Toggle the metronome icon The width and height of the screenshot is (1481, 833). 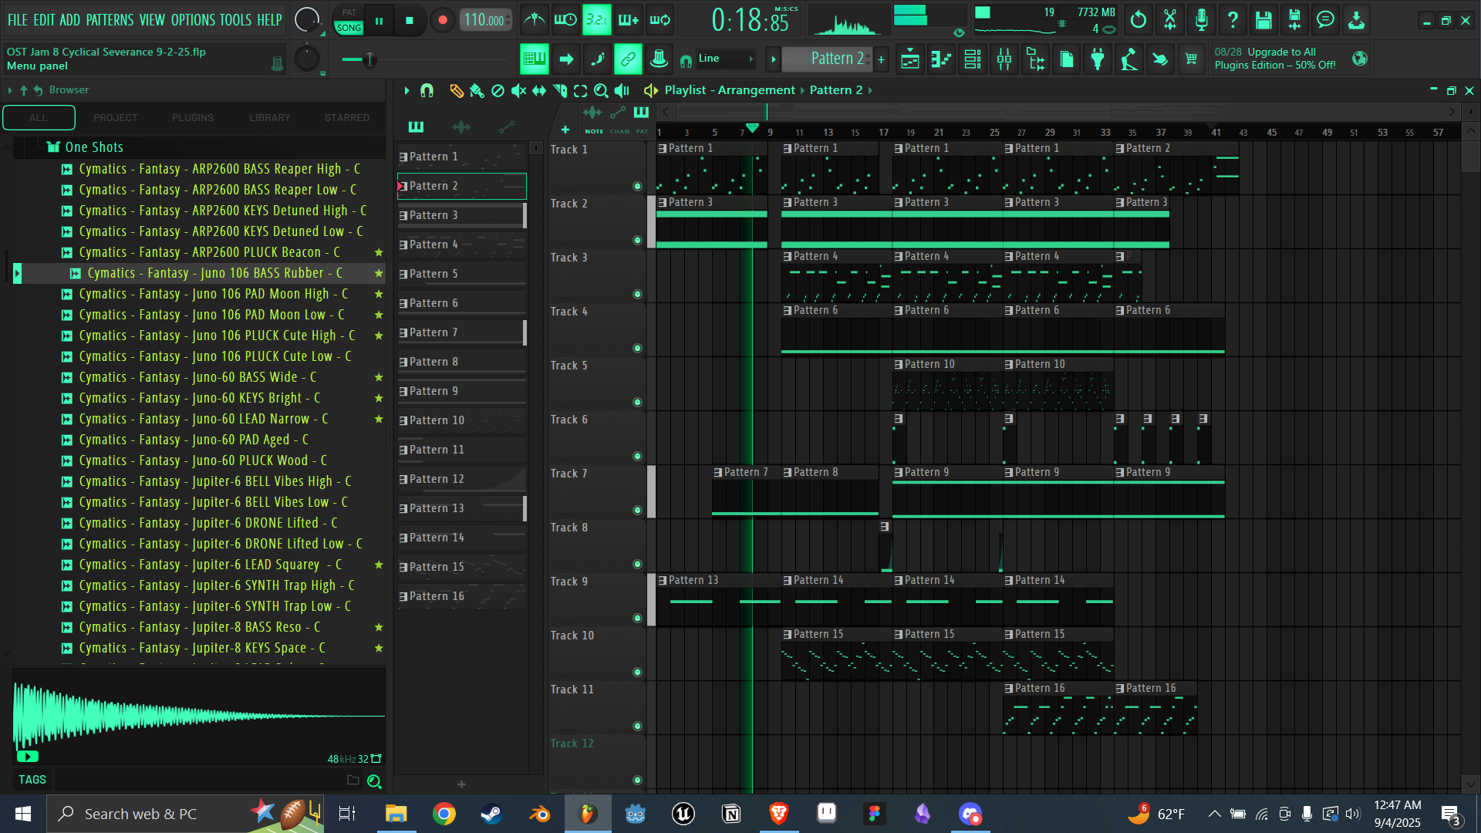[x=534, y=20]
